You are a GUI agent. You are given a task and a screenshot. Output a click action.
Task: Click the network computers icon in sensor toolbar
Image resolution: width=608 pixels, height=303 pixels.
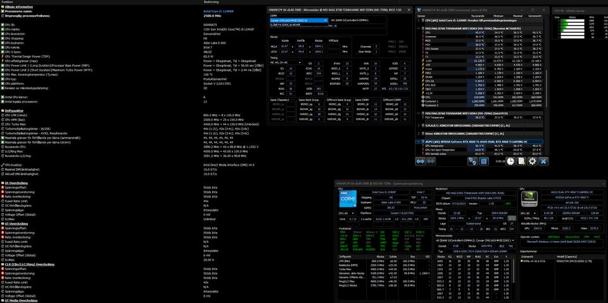472,161
